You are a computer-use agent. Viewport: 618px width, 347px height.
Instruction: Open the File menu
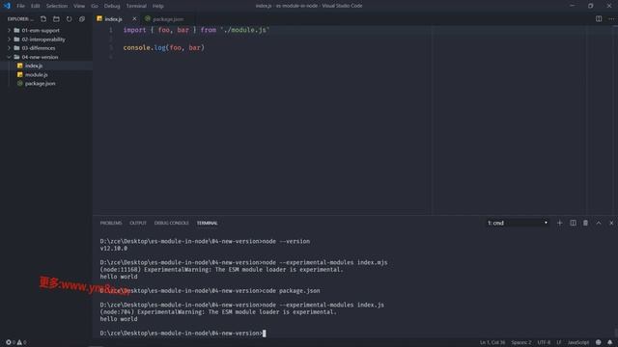(20, 6)
